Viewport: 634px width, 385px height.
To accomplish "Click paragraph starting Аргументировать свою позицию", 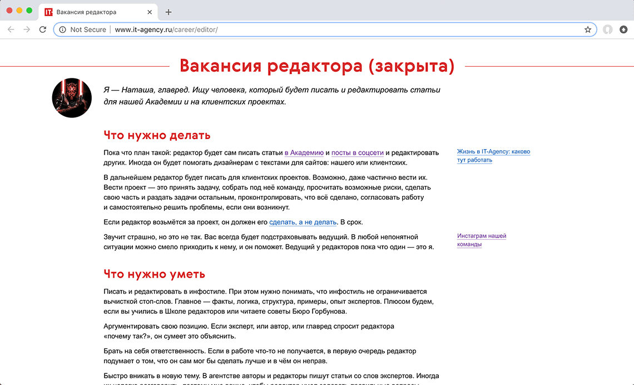I will (x=249, y=331).
